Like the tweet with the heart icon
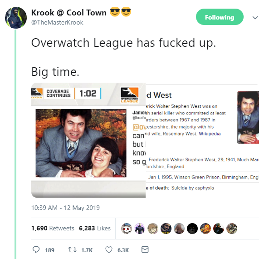The width and height of the screenshot is (274, 259). [x=109, y=250]
